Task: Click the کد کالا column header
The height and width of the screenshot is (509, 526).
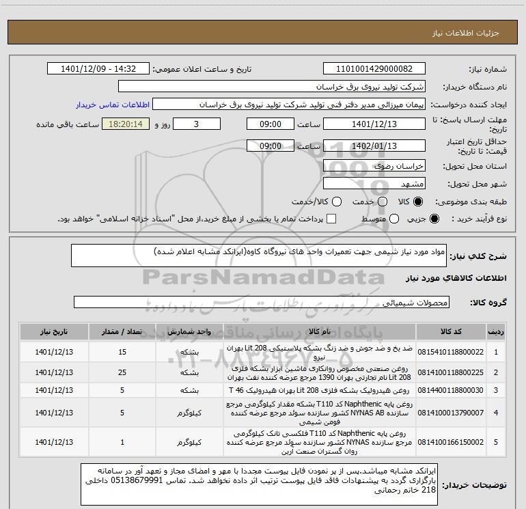Action: (x=451, y=331)
